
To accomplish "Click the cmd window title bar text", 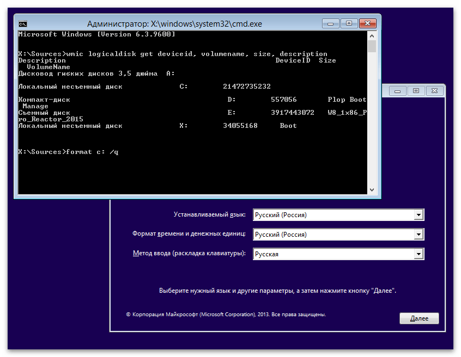I will coord(174,24).
